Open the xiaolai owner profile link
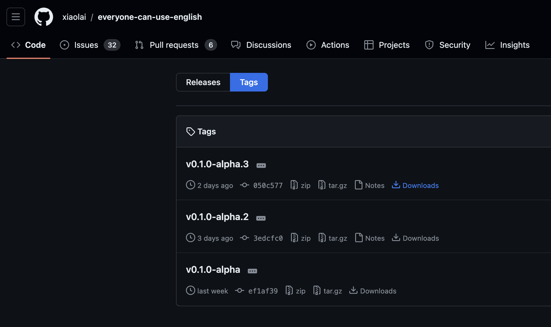Image resolution: width=551 pixels, height=327 pixels. [74, 17]
